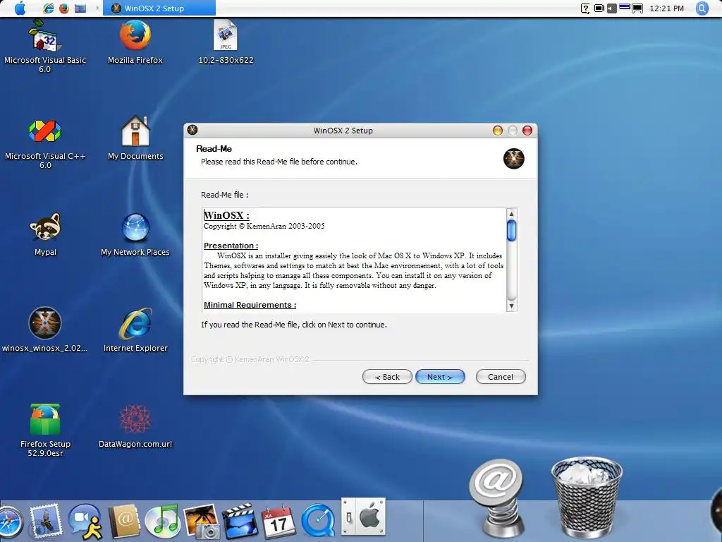Image resolution: width=722 pixels, height=542 pixels.
Task: Click the network monitor tray icon
Action: (637, 8)
